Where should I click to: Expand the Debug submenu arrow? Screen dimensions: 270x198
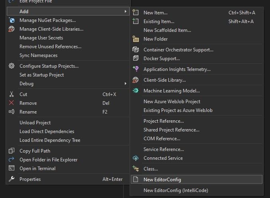[126, 83]
